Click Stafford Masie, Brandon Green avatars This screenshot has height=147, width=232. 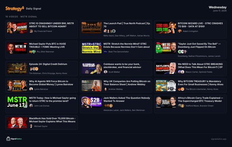pos(181,106)
